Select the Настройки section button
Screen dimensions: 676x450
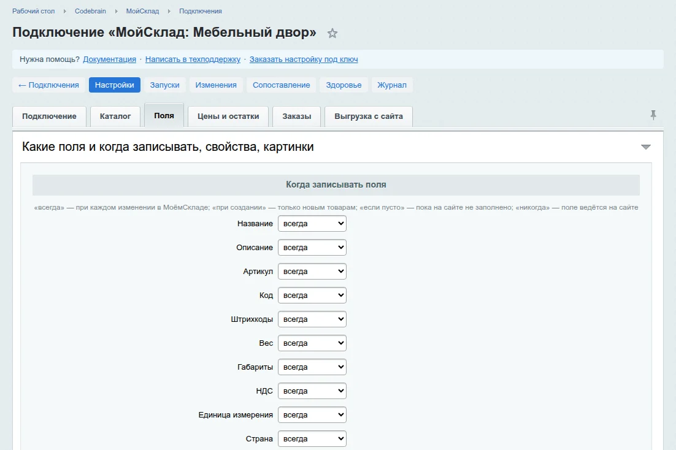pos(114,85)
